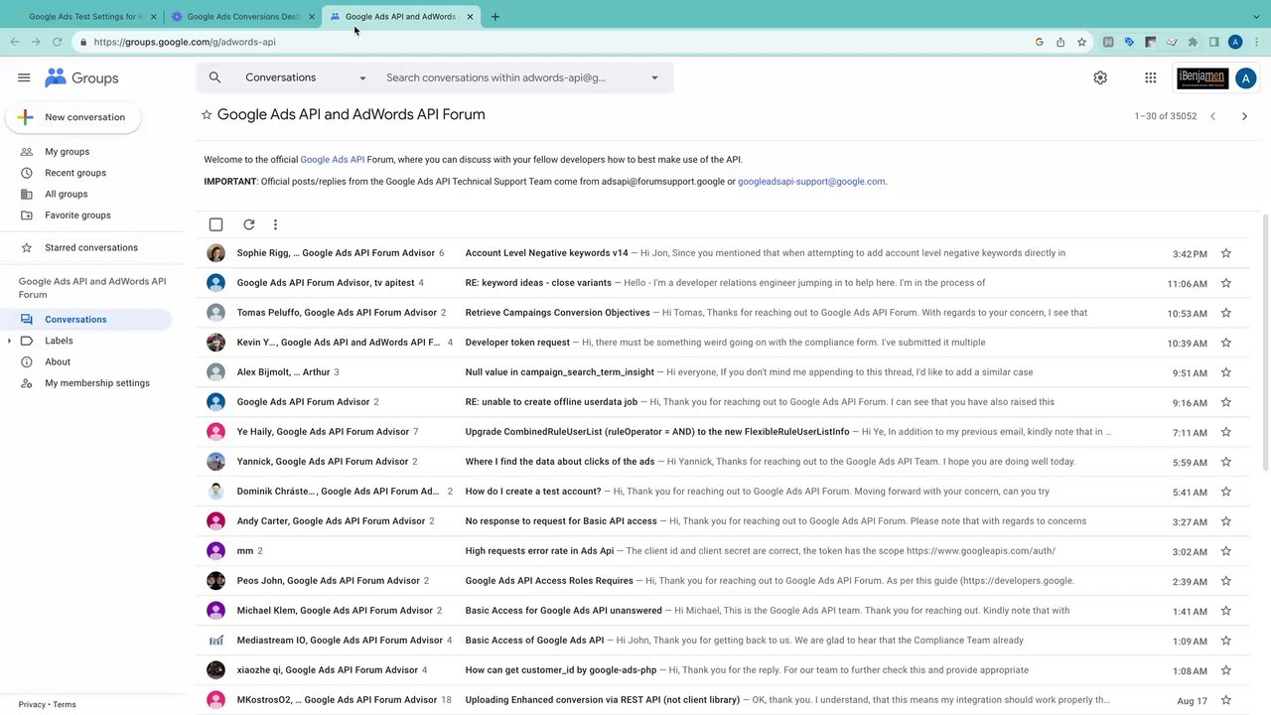Open the Google account avatar menu
The width and height of the screenshot is (1271, 715).
click(x=1245, y=77)
